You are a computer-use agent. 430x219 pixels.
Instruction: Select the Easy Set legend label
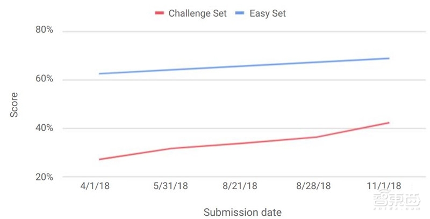[x=268, y=13]
